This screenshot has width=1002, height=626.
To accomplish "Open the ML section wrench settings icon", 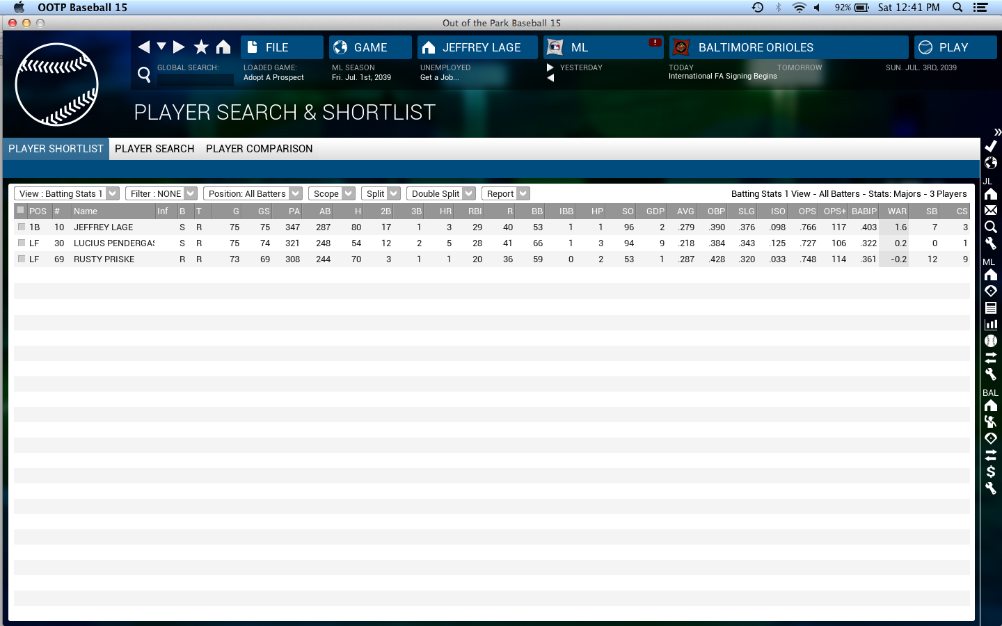I will click(x=991, y=374).
